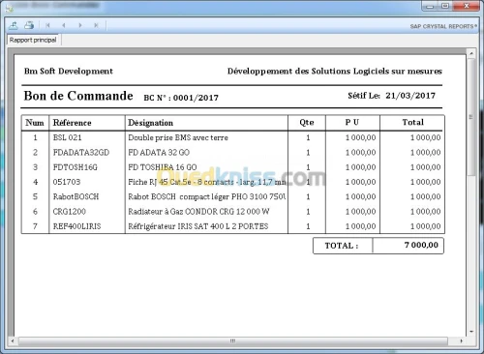Click the TOTAL : label
Viewport: 484px width, 354px height.
click(342, 246)
